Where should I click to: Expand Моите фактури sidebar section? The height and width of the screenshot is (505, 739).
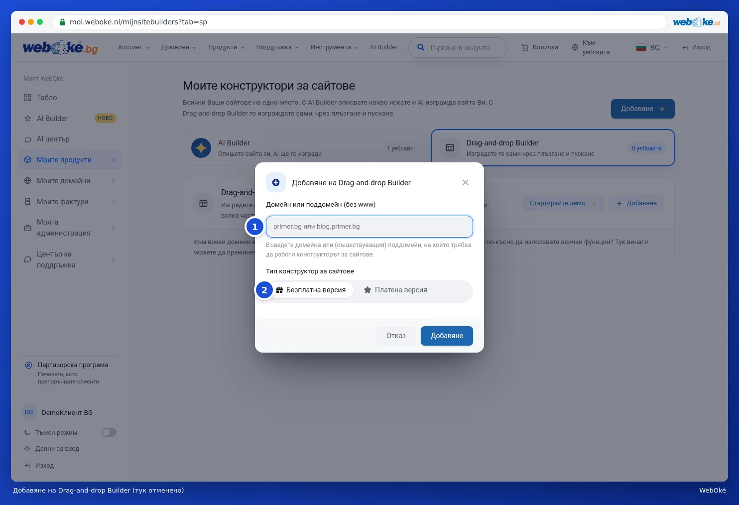click(70, 202)
